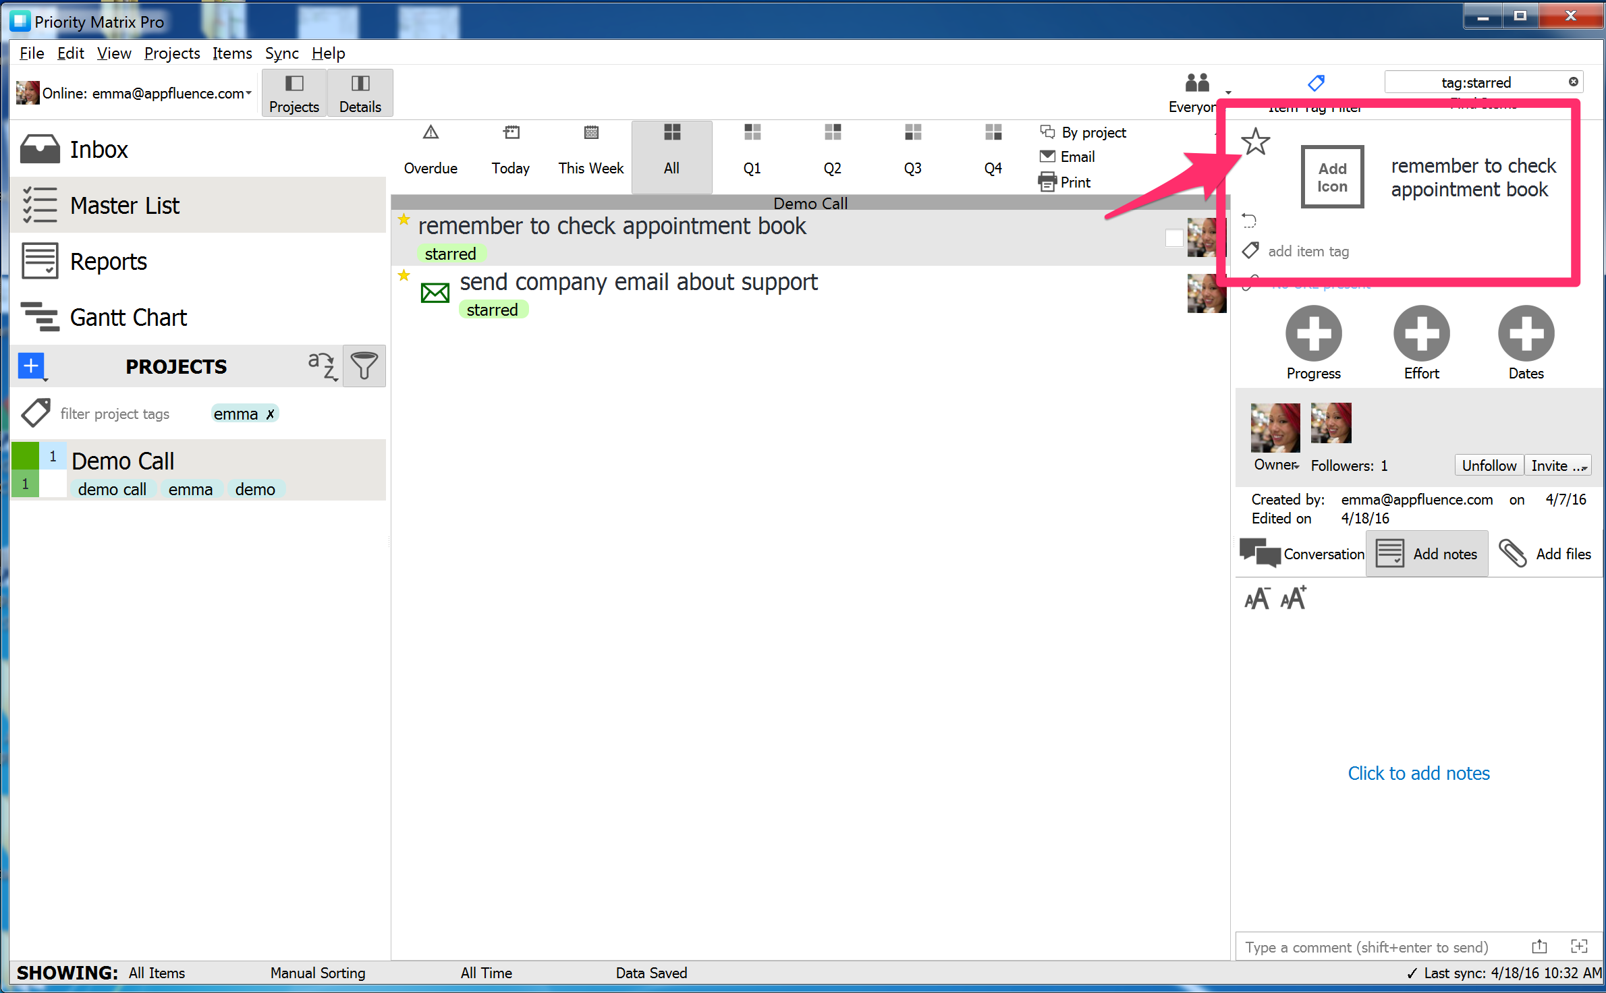Viewport: 1606px width, 993px height.
Task: Open the Reports view
Action: (x=108, y=261)
